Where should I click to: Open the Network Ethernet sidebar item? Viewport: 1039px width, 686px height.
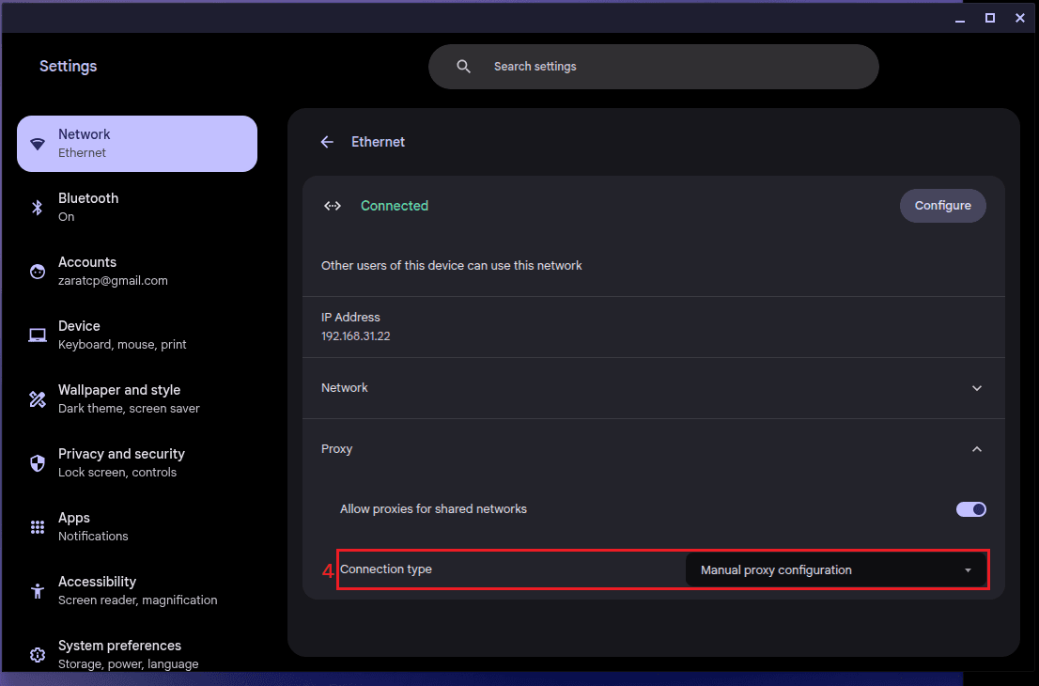[137, 144]
